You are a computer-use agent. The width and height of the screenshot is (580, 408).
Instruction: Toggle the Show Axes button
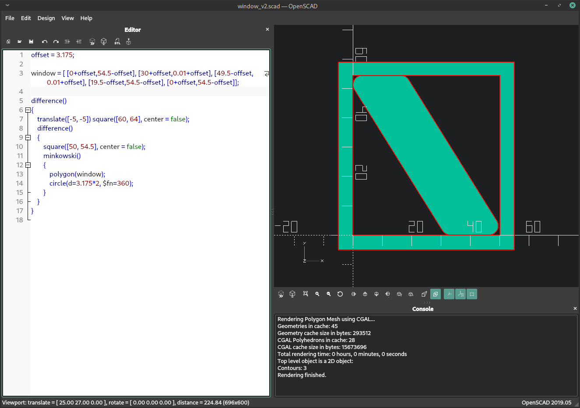point(449,294)
